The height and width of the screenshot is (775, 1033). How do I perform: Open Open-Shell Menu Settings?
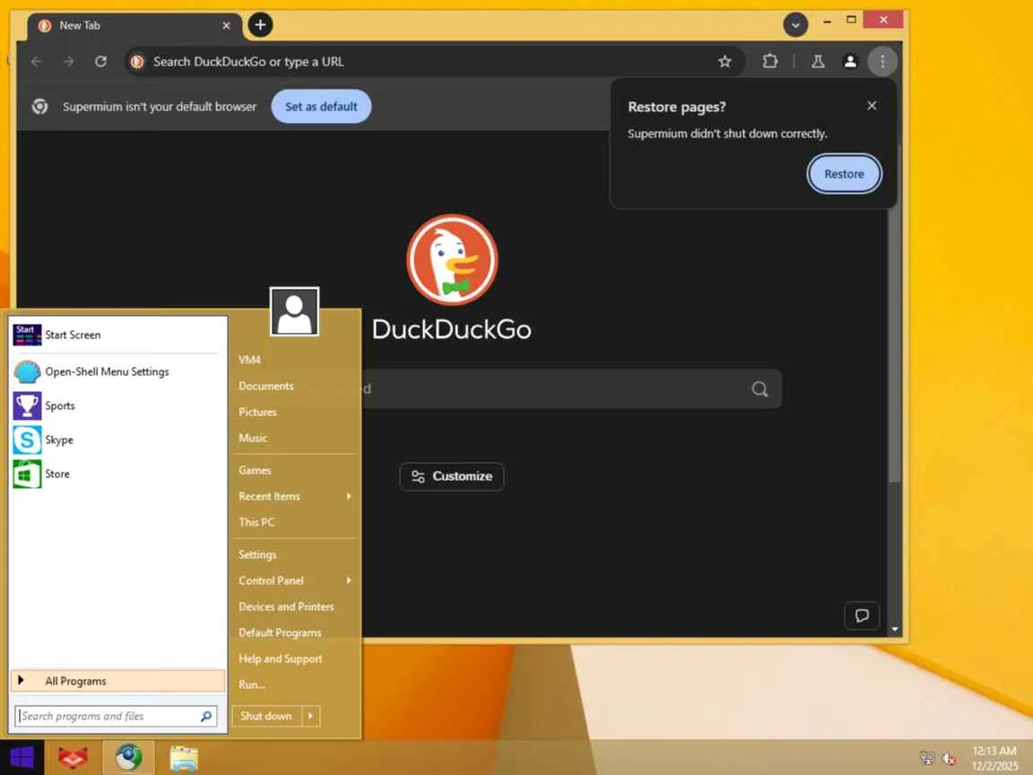pos(118,371)
